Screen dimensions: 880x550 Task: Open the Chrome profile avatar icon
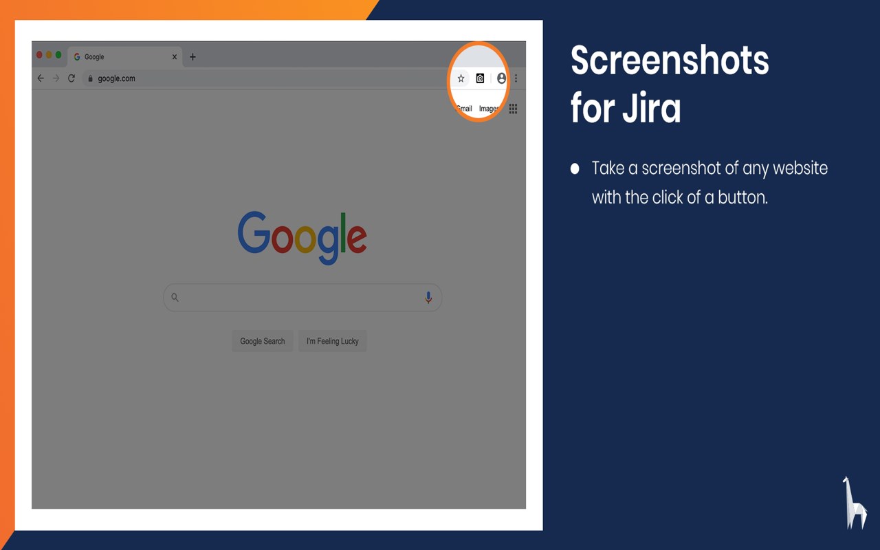click(x=501, y=78)
